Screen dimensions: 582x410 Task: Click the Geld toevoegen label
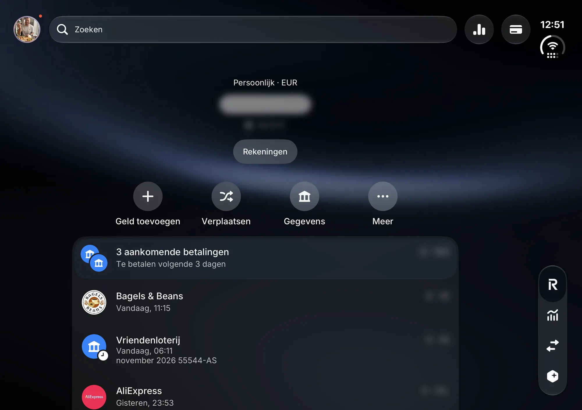coord(148,221)
